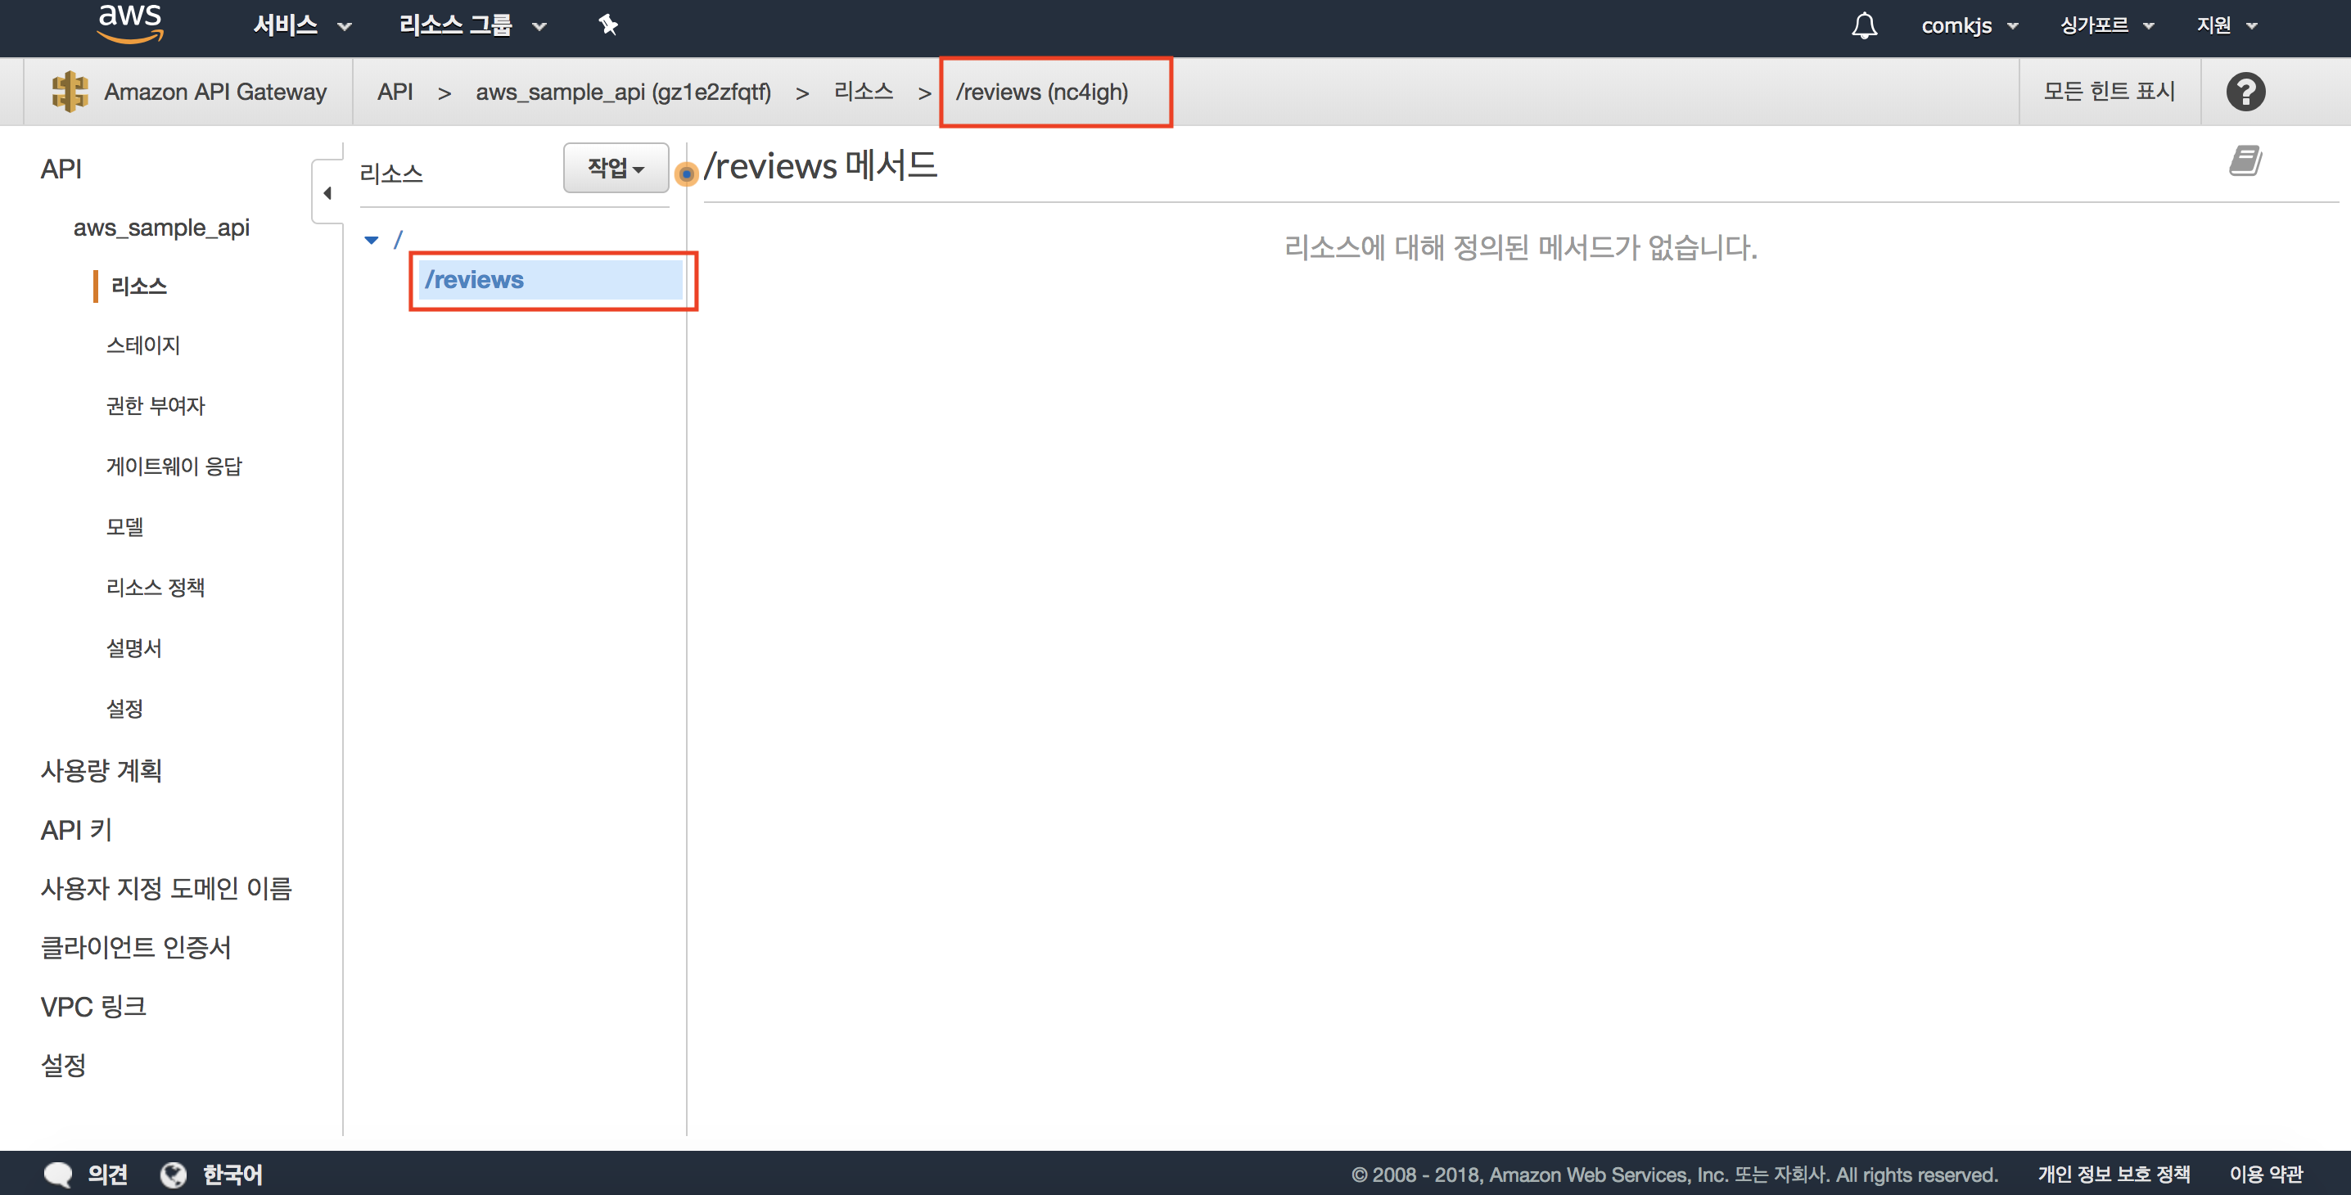The width and height of the screenshot is (2351, 1195).
Task: Open the notifications bell
Action: click(x=1864, y=25)
